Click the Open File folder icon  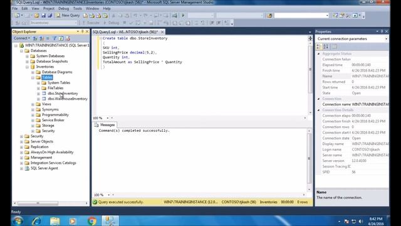(x=36, y=16)
